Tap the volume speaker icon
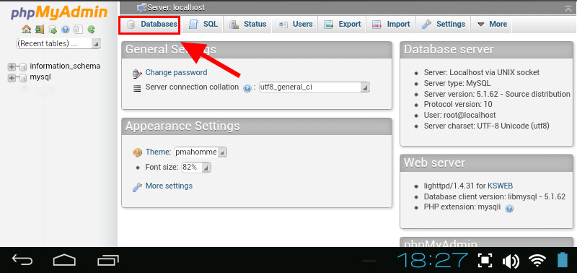This screenshot has height=273, width=577. coord(511,261)
